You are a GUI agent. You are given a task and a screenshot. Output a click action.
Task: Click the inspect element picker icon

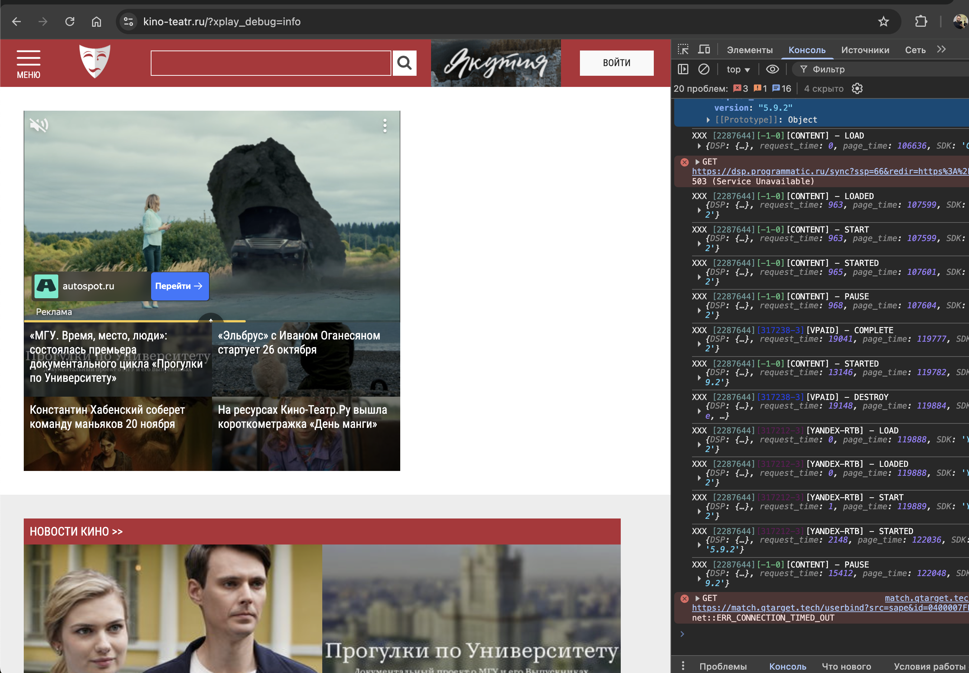(x=683, y=49)
